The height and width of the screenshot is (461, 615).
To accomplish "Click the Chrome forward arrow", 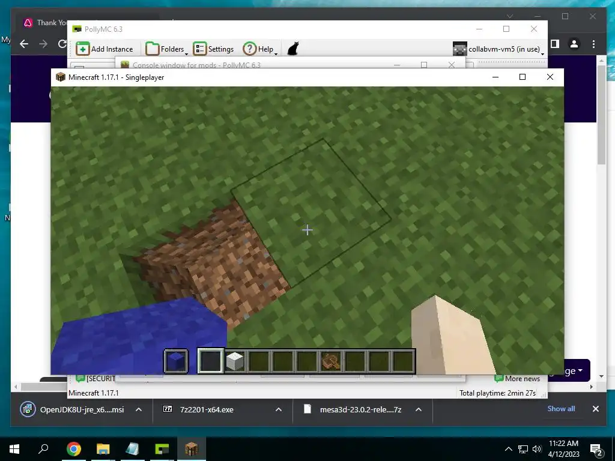I will (43, 44).
